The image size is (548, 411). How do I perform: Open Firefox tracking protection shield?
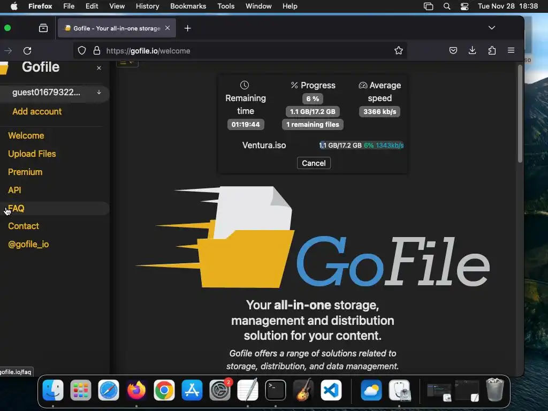pyautogui.click(x=82, y=51)
